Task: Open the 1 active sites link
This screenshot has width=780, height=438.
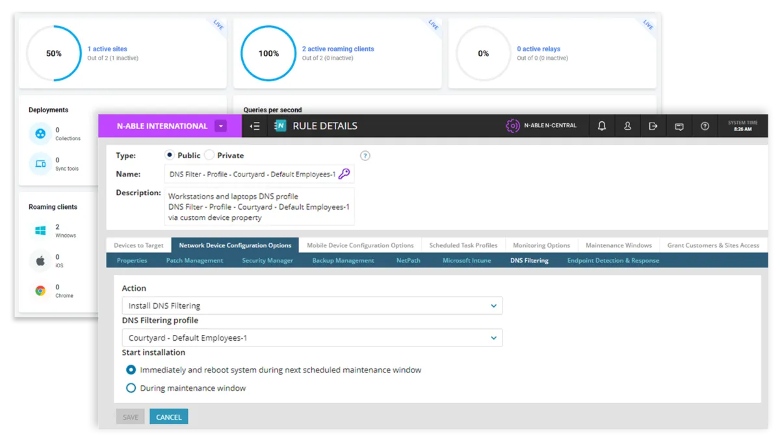Action: (x=107, y=49)
